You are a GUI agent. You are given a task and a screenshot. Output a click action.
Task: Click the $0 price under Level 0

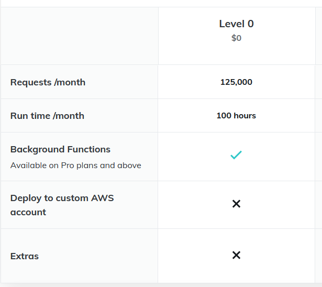coord(236,38)
